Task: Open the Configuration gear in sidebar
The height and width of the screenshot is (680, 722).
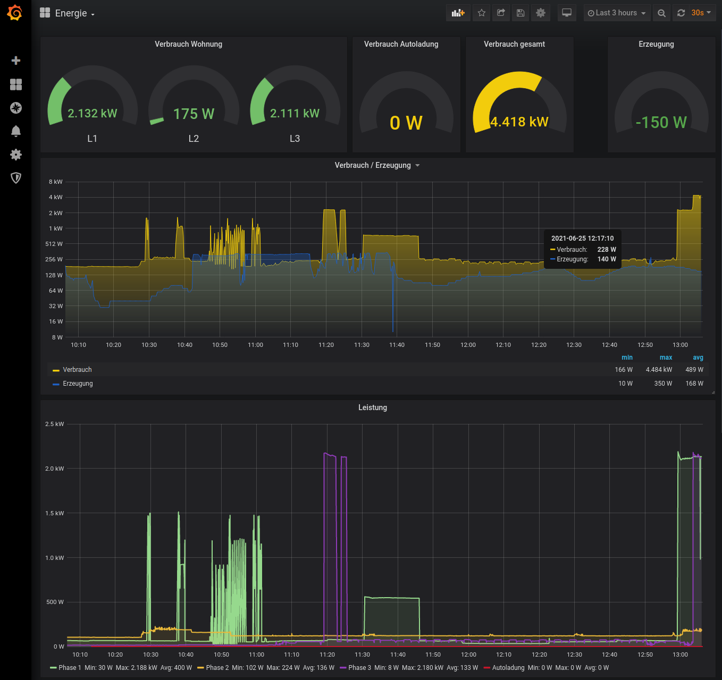Action: [16, 155]
